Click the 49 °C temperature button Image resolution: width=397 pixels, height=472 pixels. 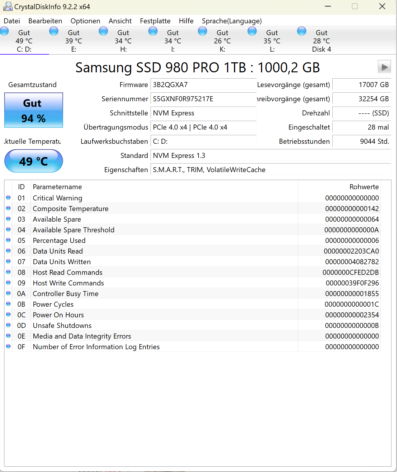pyautogui.click(x=34, y=161)
